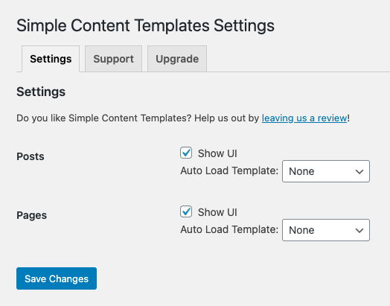Uncheck the Show UI checkbox for Posts

[x=186, y=153]
